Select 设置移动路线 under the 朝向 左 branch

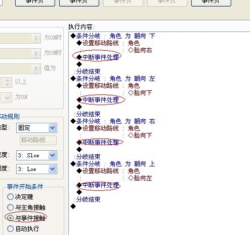tap(108, 86)
